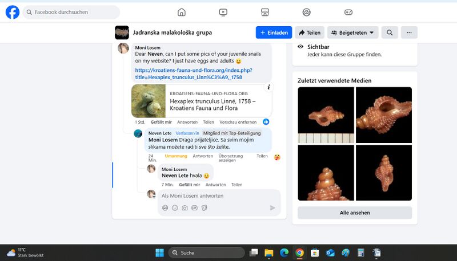Attach a photo with the camera icon
Image resolution: width=457 pixels, height=261 pixels.
185,208
